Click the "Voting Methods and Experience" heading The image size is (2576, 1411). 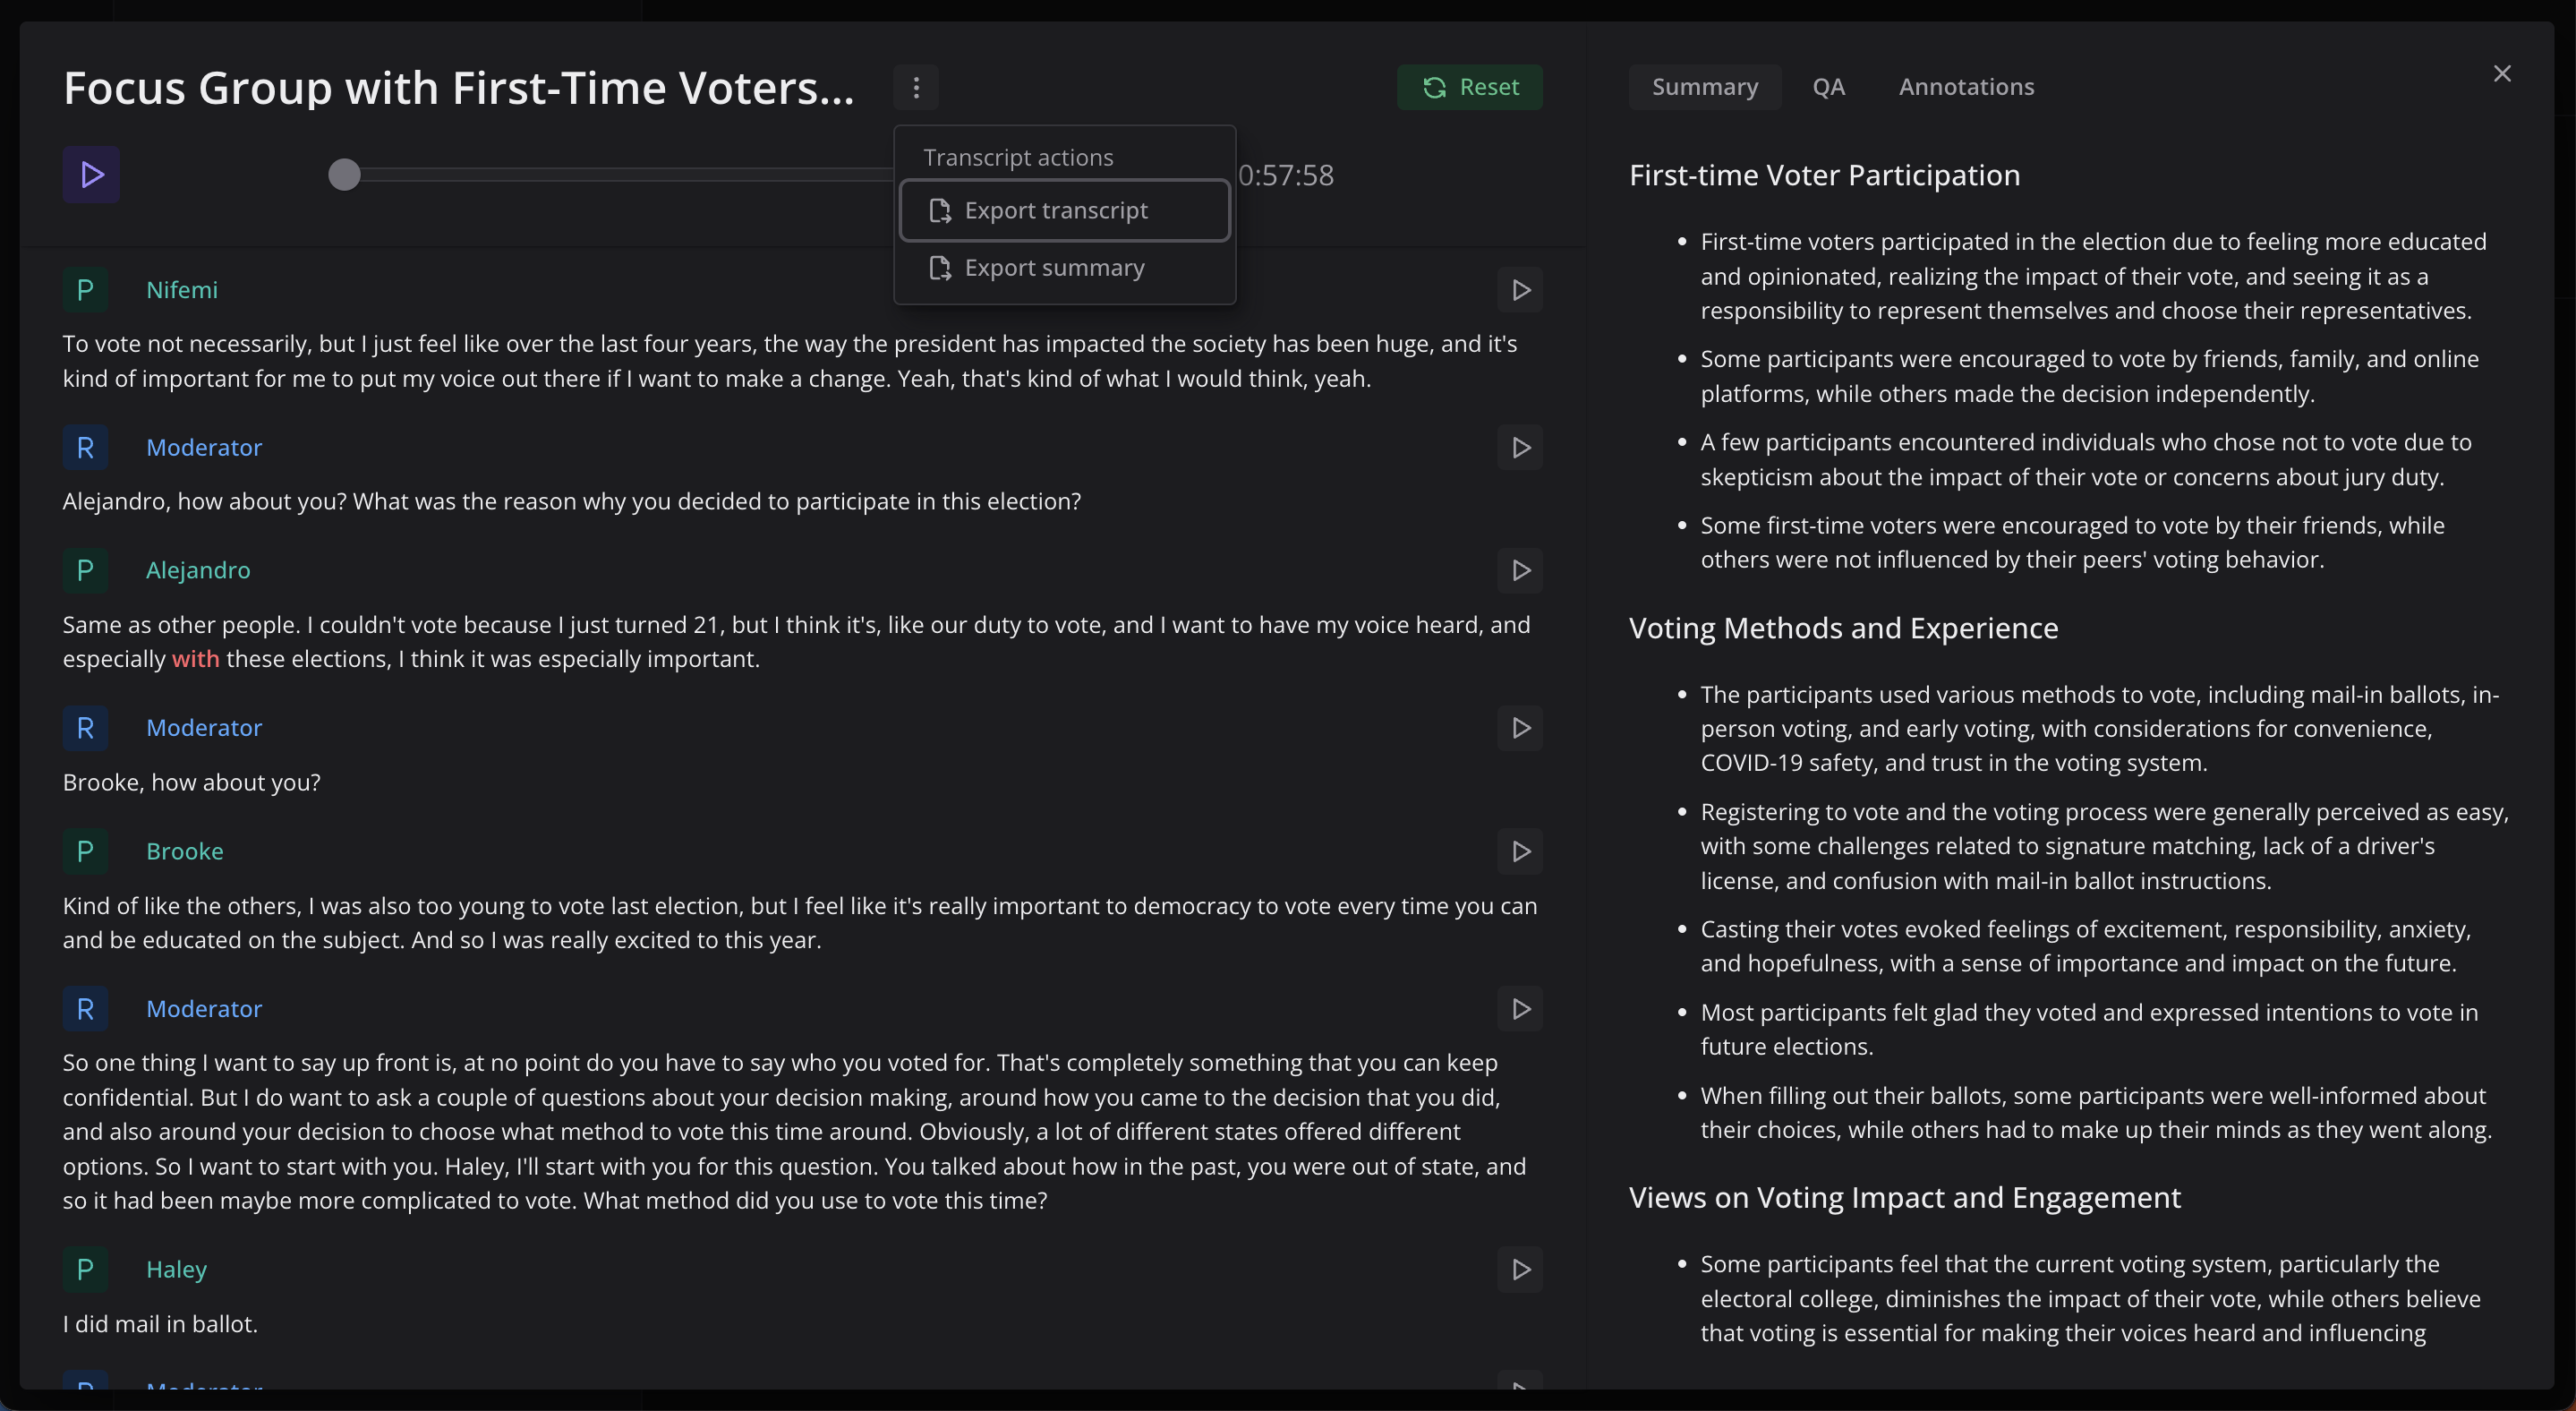coord(1843,628)
